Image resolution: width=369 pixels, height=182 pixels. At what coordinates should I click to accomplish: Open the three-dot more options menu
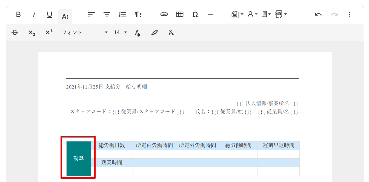(349, 15)
